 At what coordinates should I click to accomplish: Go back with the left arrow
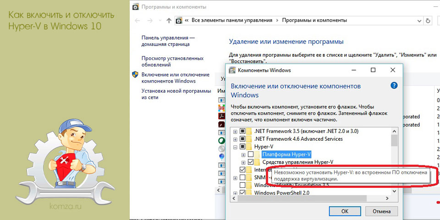pyautogui.click(x=137, y=21)
